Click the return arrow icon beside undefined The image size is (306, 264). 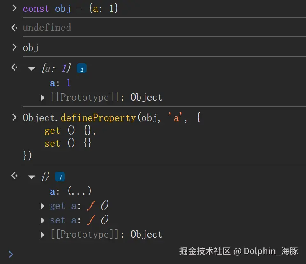(x=14, y=28)
